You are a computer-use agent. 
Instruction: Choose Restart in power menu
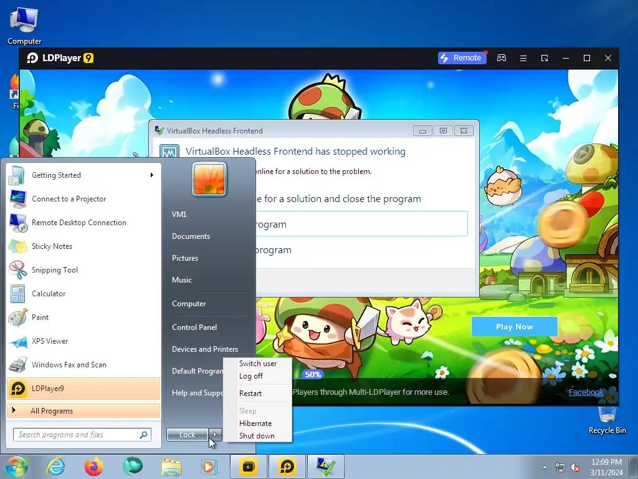(x=258, y=394)
